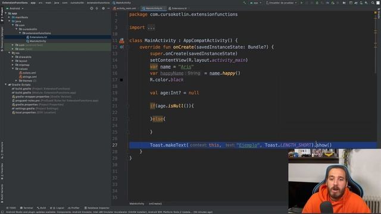Image resolution: width=381 pixels, height=214 pixels.
Task: Click the status bar tool window toggle icon
Action: click(2, 212)
